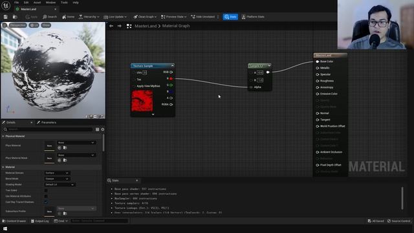Image resolution: width=414 pixels, height=233 pixels.
Task: Click the Emissive Color input pin
Action: (318, 94)
